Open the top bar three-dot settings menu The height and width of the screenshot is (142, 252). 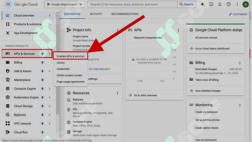point(237,4)
